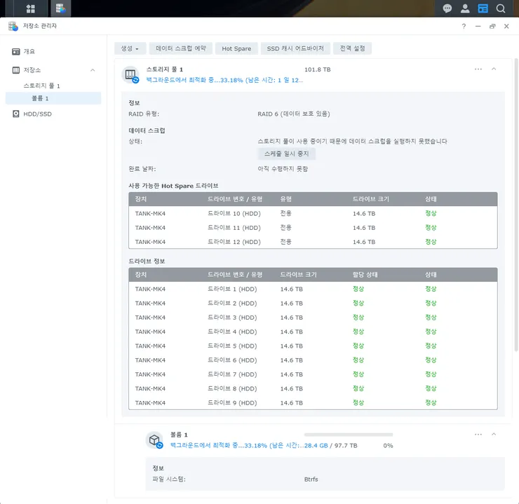The image size is (519, 504).
Task: Select 볼륨 1 in the sidebar
Action: pos(53,98)
